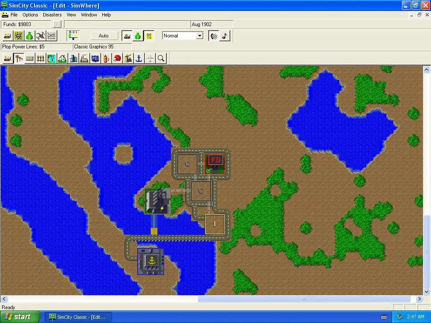
Task: Click the horizontal scrollbar thumb
Action: (x=304, y=299)
